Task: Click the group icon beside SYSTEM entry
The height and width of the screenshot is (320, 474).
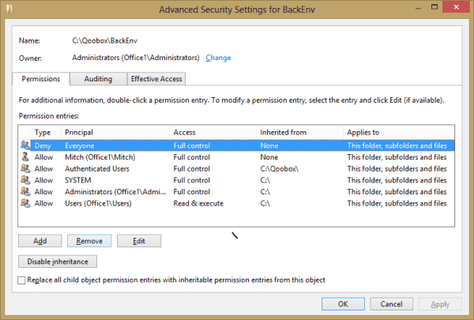Action: click(25, 179)
